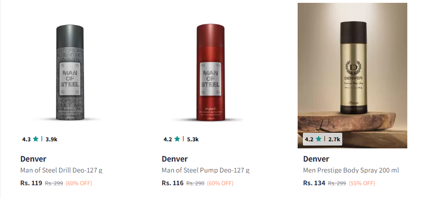Click the struck-through Rs. 290 original price
441x198 pixels.
click(x=195, y=183)
